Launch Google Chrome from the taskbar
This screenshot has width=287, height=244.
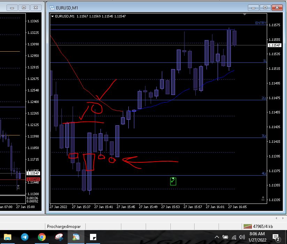[x=42, y=237]
